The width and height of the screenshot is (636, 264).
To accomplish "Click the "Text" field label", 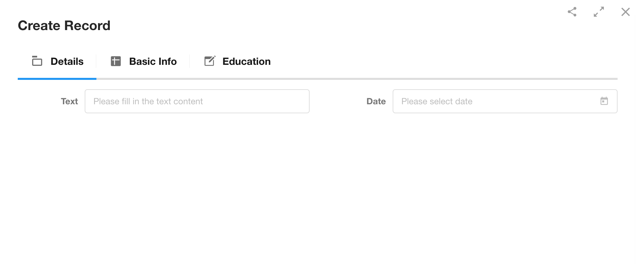I will click(69, 101).
